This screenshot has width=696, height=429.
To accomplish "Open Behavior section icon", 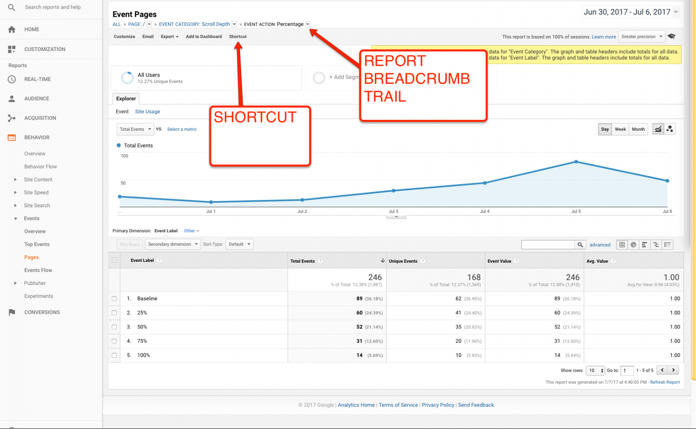I will [12, 137].
